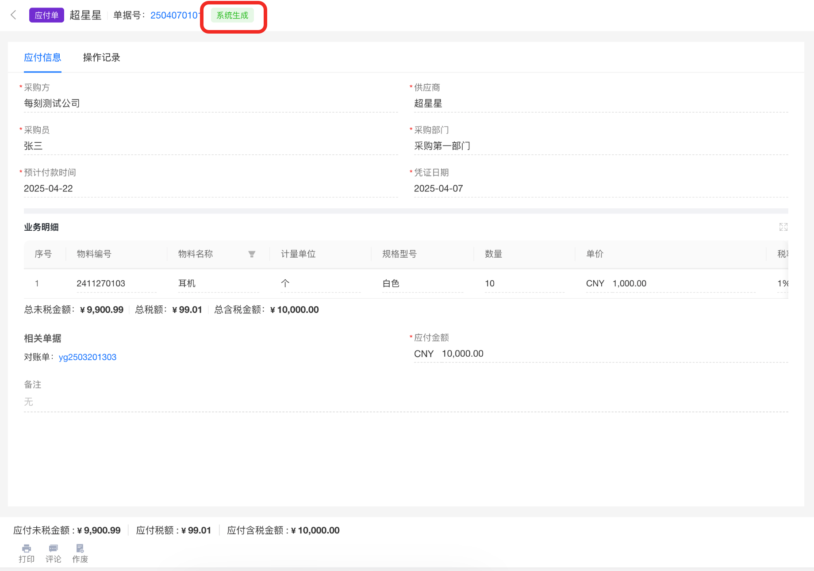Screen dimensions: 814x571
Task: Click the 物料编号 column header
Action: coord(94,254)
